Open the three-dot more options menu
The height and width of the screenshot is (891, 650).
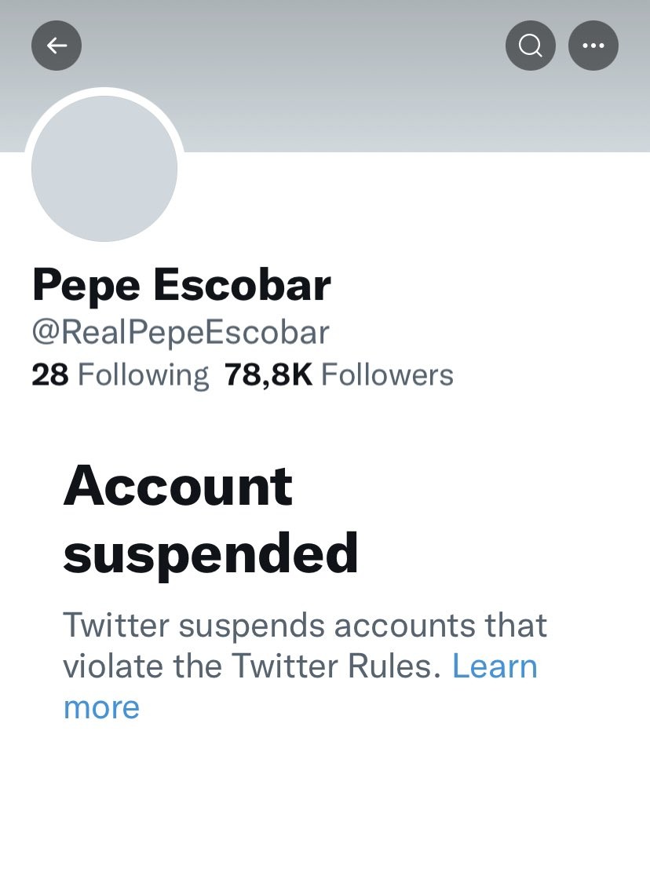point(593,46)
